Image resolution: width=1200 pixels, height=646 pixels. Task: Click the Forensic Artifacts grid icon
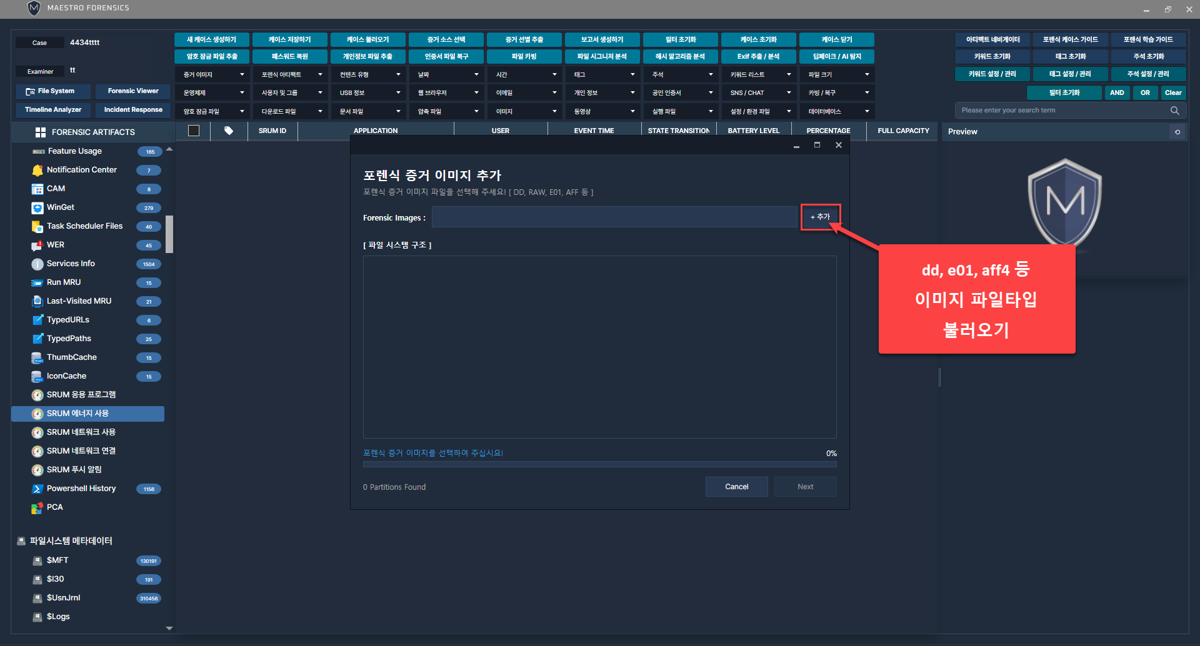coord(41,132)
